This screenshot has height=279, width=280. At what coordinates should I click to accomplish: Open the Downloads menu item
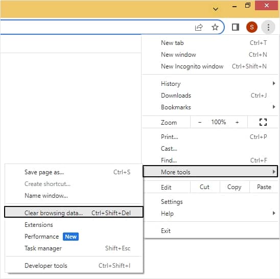coord(210,96)
